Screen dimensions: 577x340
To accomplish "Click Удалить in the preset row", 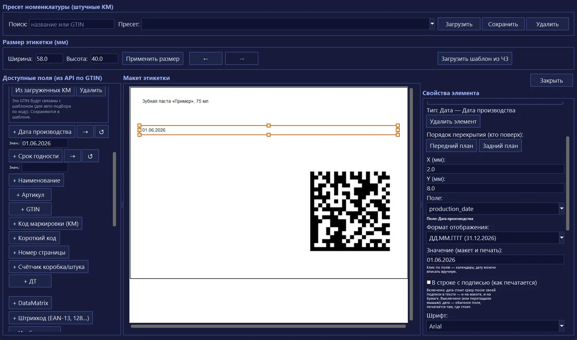I will coord(547,24).
